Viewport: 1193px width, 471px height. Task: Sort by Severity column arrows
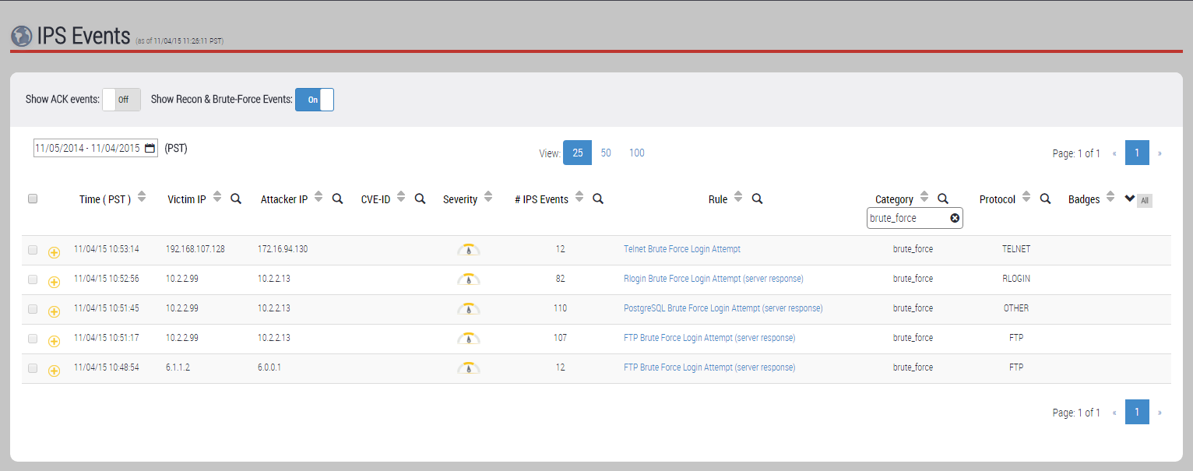click(487, 197)
